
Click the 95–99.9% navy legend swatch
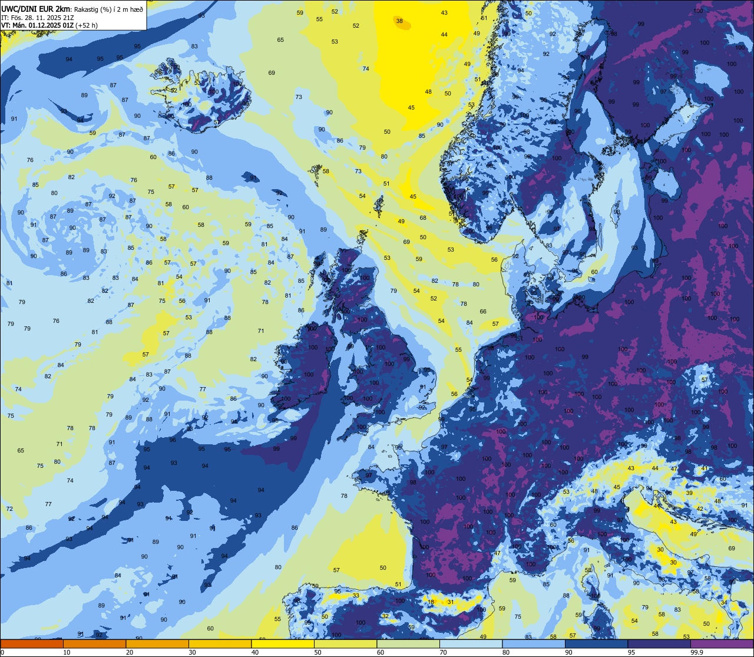659,643
